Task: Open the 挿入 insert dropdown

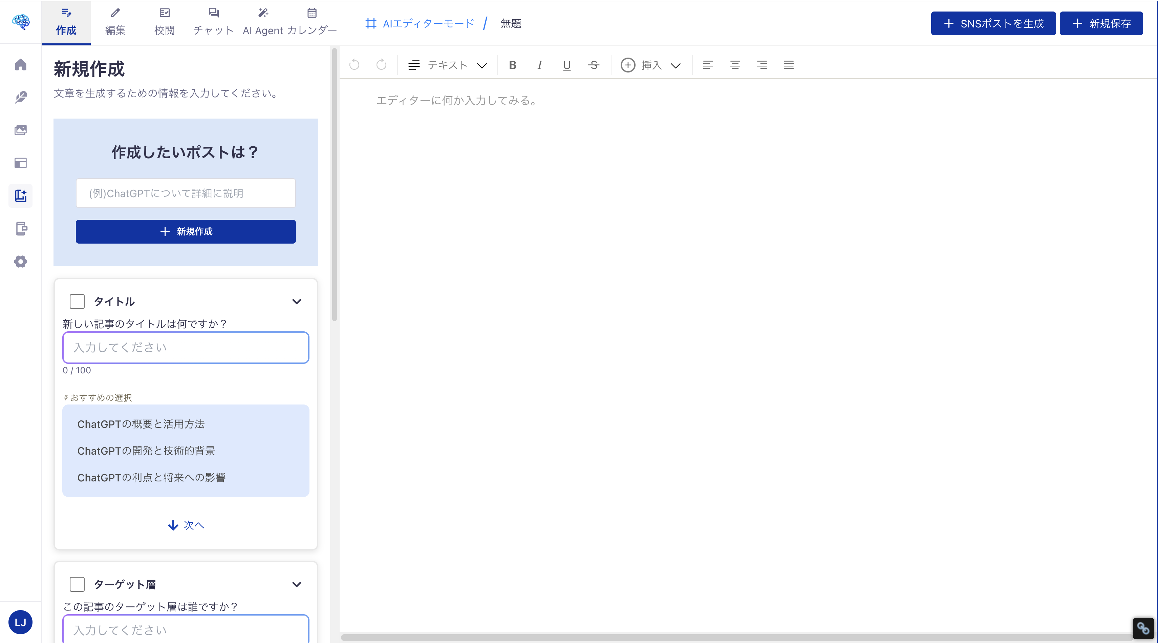Action: [650, 65]
